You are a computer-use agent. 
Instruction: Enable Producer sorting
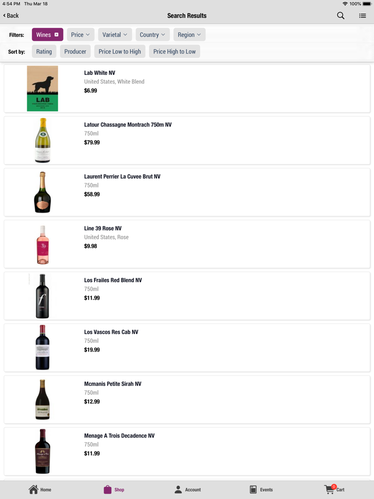75,51
